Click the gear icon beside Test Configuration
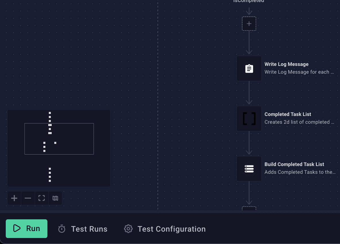 click(128, 229)
